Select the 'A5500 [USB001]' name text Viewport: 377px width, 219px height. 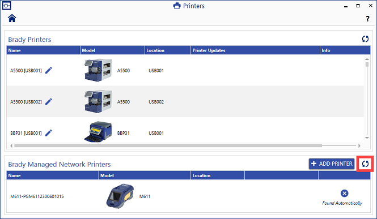click(26, 71)
